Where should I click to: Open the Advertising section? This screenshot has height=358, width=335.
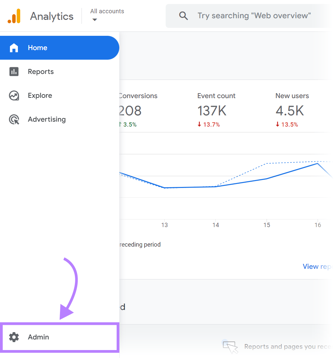[x=46, y=119]
